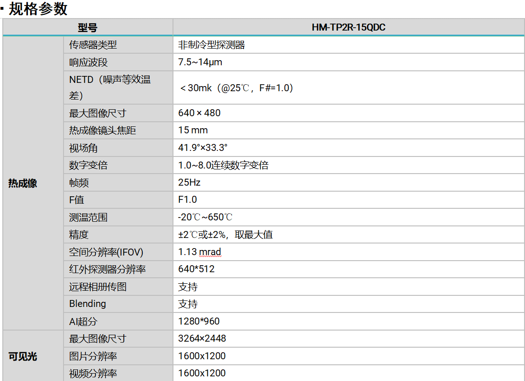Viewport: 525px width, 381px height.
Task: Click the "支持" value for 远程相册传图
Action: pos(188,287)
